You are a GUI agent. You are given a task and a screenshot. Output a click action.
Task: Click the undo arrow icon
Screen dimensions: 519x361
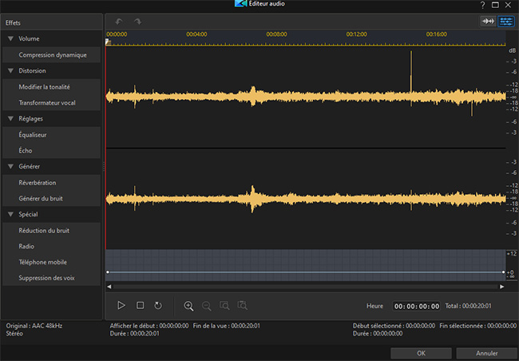pyautogui.click(x=119, y=21)
